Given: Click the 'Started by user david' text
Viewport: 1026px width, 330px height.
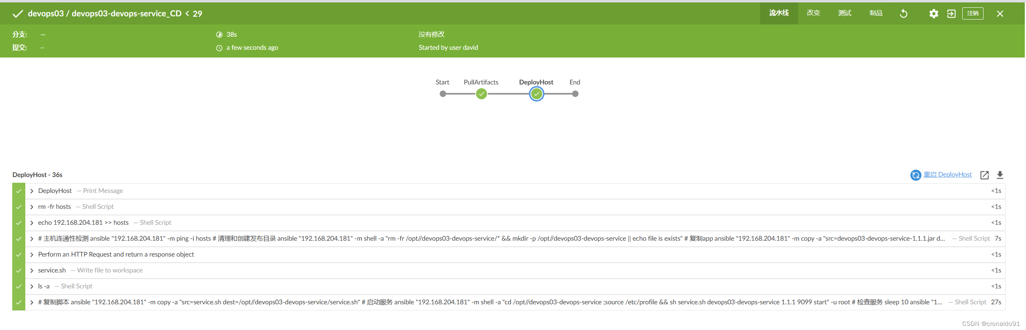Looking at the screenshot, I should (448, 48).
